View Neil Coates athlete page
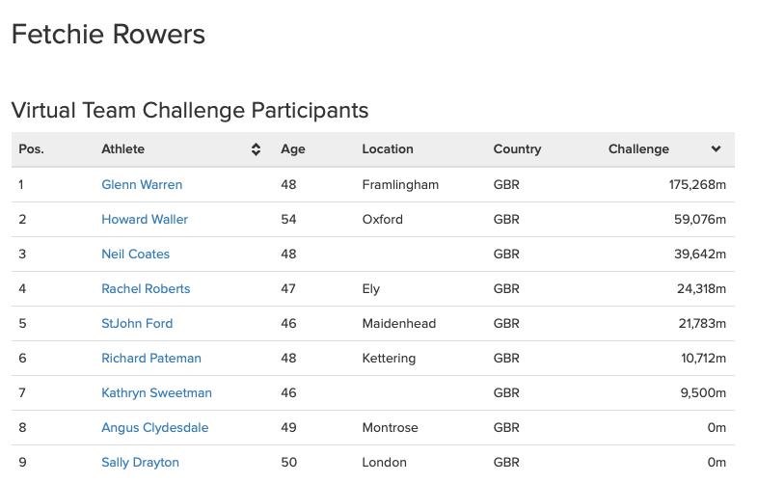 (x=136, y=255)
